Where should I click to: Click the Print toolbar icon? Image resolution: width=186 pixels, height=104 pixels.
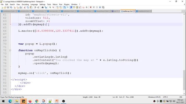[x=21, y=7]
